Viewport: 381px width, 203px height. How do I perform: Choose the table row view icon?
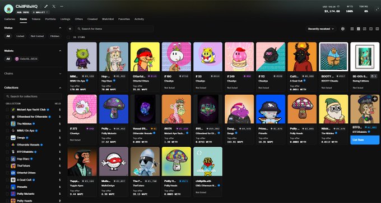point(377,29)
